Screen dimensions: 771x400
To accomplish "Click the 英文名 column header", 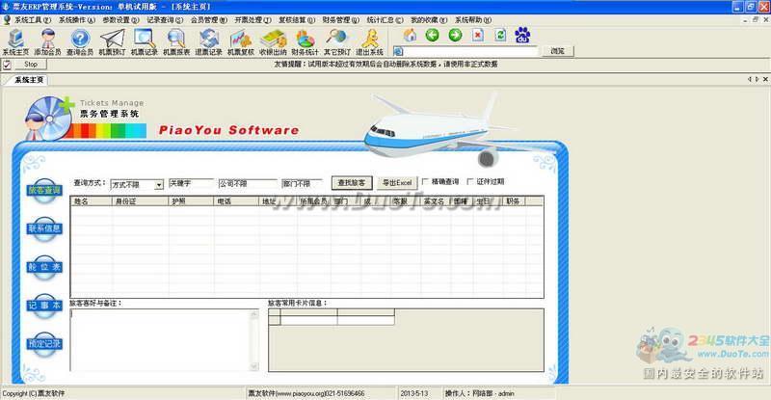I will [x=436, y=201].
